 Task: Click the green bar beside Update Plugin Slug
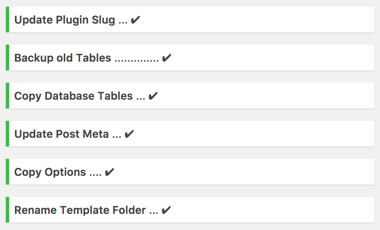(7, 19)
